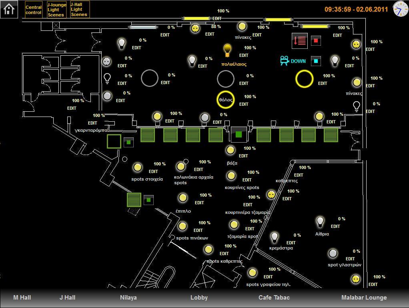Toggle the κρεμάστρα light bulb
Viewport: 409px width, 308px height.
pyautogui.click(x=274, y=237)
